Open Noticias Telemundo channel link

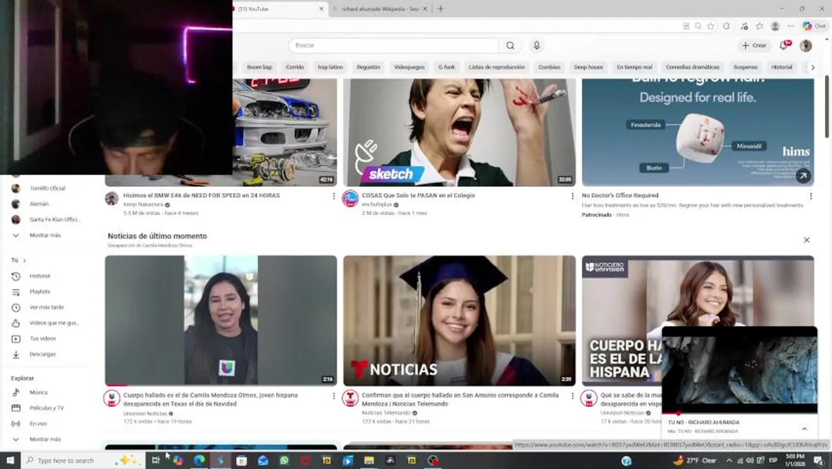pyautogui.click(x=386, y=413)
